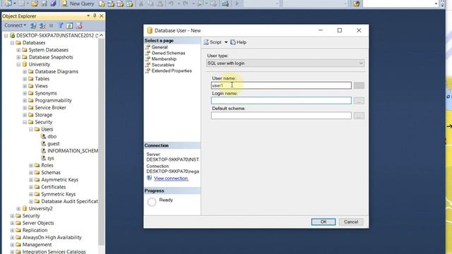Expand the System Databases folder

pyautogui.click(x=18, y=50)
